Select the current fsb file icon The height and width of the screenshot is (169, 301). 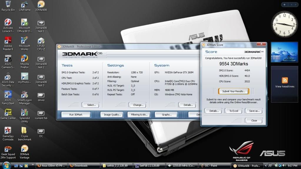coord(41,115)
